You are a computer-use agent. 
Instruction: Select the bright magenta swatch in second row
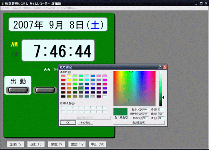click(x=105, y=80)
